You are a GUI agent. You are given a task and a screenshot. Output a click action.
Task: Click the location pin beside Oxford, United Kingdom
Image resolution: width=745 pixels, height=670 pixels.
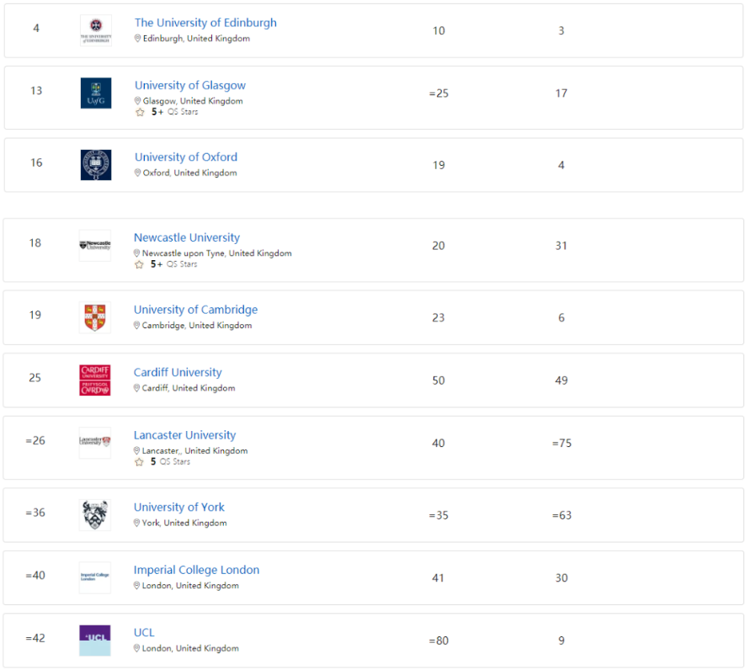pos(137,173)
